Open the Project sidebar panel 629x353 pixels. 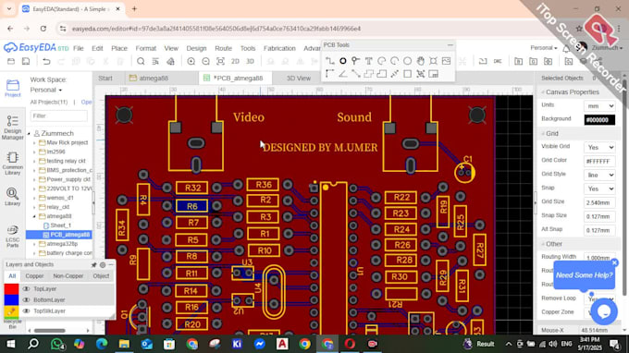pyautogui.click(x=12, y=88)
